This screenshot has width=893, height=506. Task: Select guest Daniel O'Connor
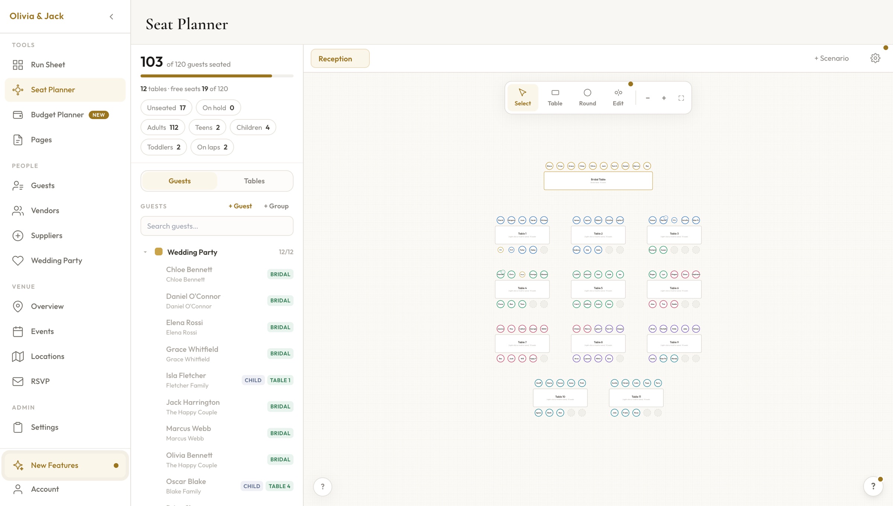click(x=217, y=301)
